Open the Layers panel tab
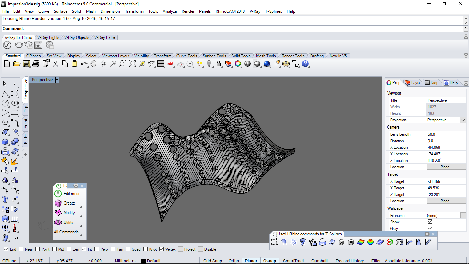 click(413, 83)
